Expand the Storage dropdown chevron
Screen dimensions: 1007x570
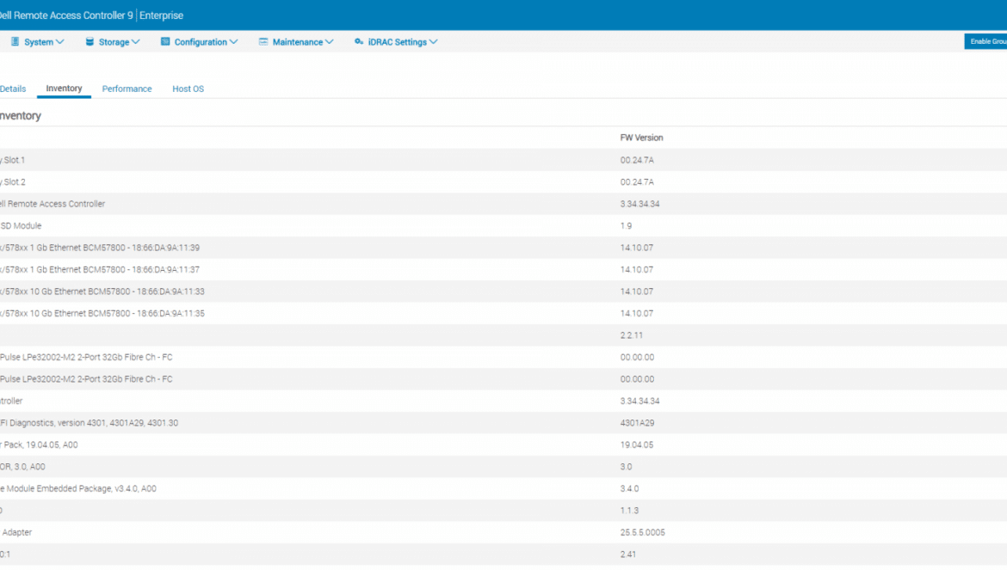[135, 42]
